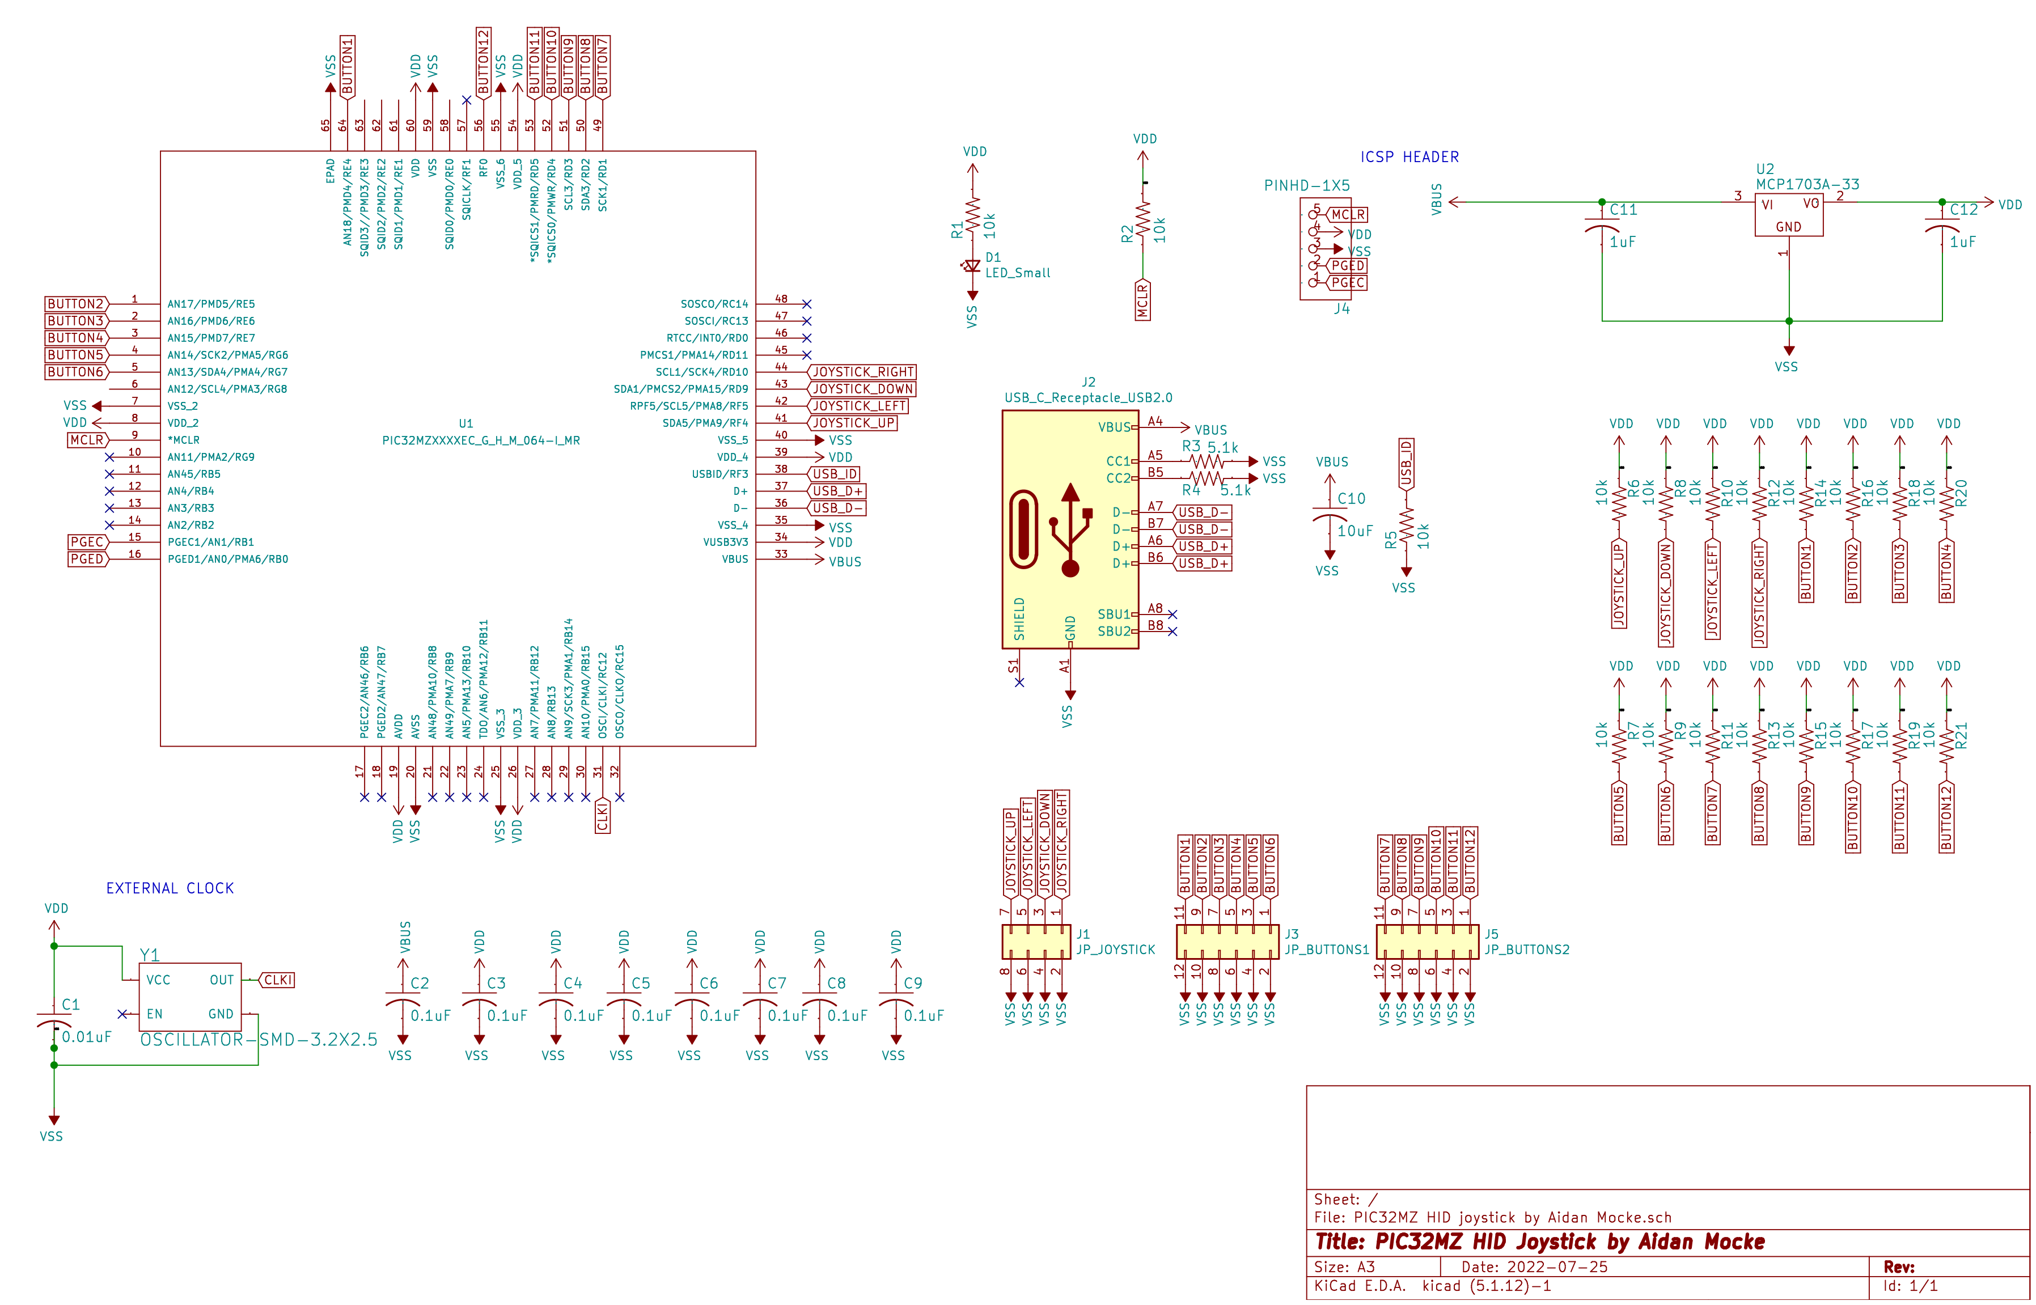This screenshot has height=1305, width=2036.
Task: Select capacitor C10 near the USB port
Action: click(1330, 512)
